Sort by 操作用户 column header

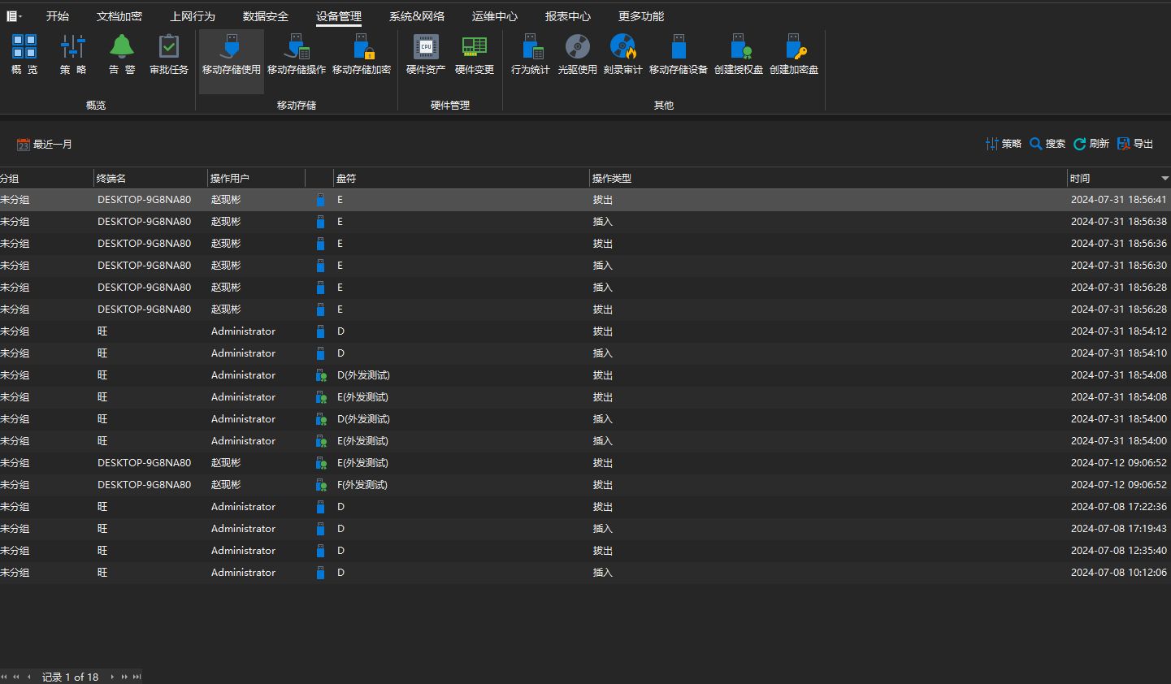point(256,178)
